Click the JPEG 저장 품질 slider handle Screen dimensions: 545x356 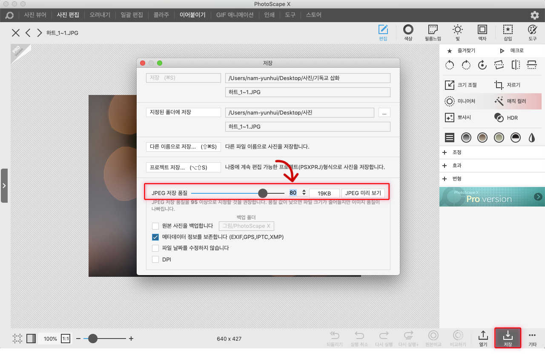point(263,193)
